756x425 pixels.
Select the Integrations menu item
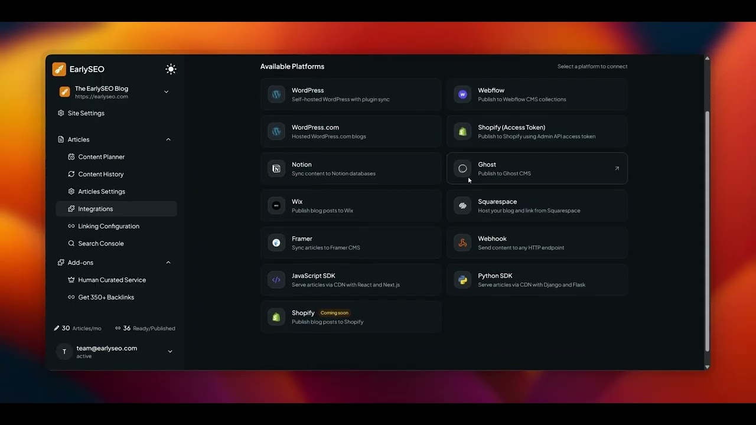(116, 209)
